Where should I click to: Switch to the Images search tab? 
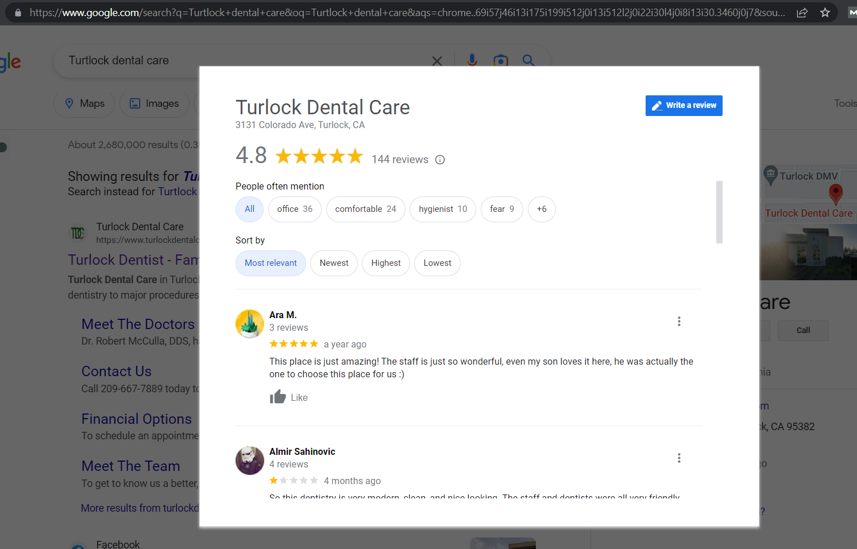click(x=155, y=103)
